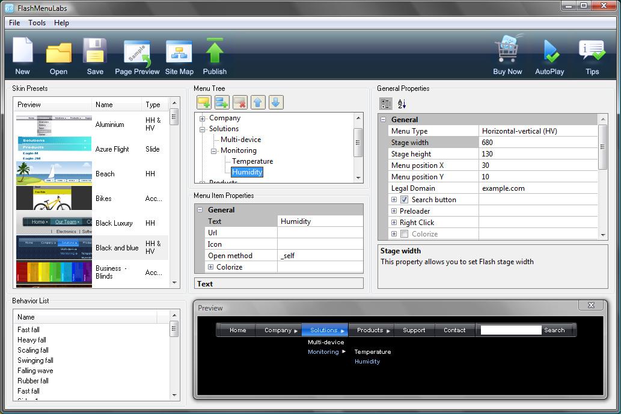Expand the Search button property group
This screenshot has height=414, width=621.
394,200
